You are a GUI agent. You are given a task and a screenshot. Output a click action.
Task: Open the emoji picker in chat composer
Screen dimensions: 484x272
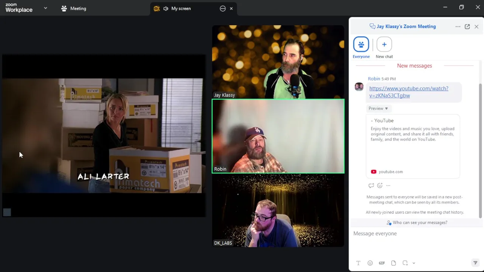pos(370,263)
